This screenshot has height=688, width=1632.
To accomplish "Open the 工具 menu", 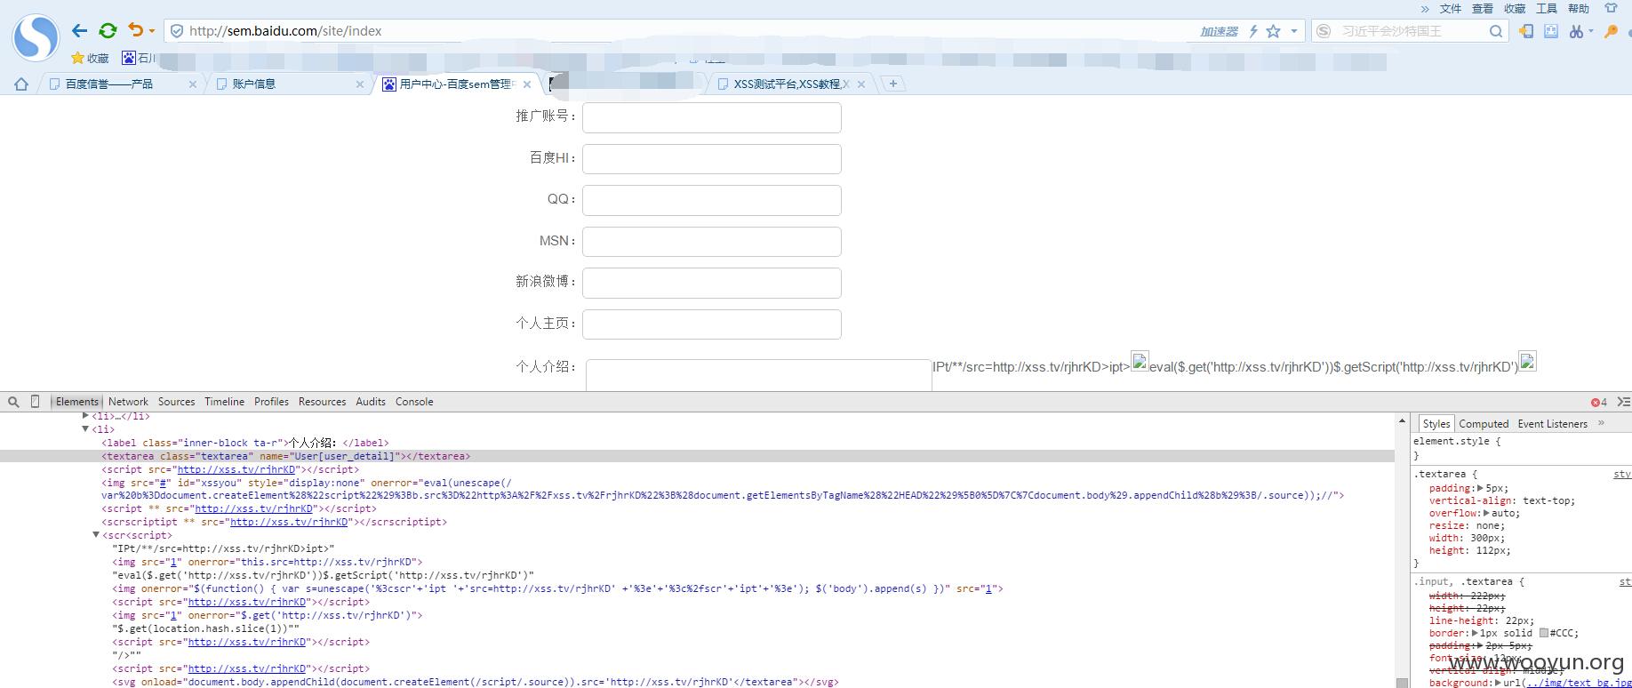I will tap(1547, 9).
